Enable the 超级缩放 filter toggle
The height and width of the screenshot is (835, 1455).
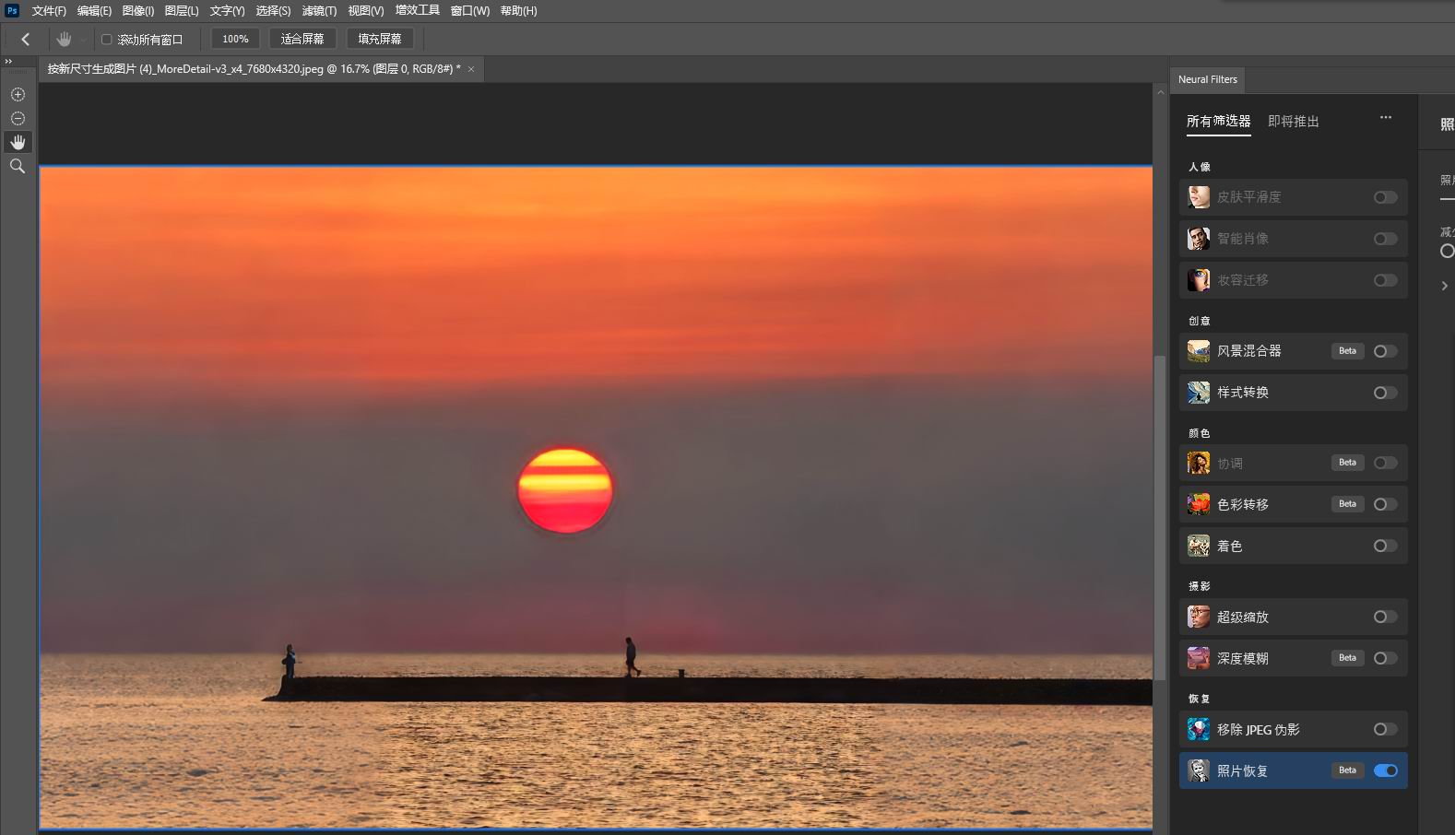(1385, 617)
